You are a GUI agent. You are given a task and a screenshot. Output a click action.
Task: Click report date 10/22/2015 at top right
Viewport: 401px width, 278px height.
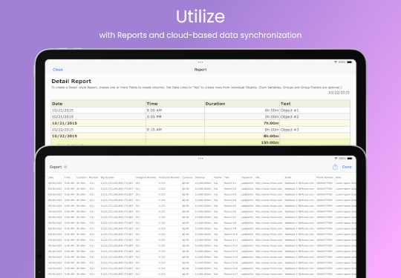pyautogui.click(x=339, y=93)
